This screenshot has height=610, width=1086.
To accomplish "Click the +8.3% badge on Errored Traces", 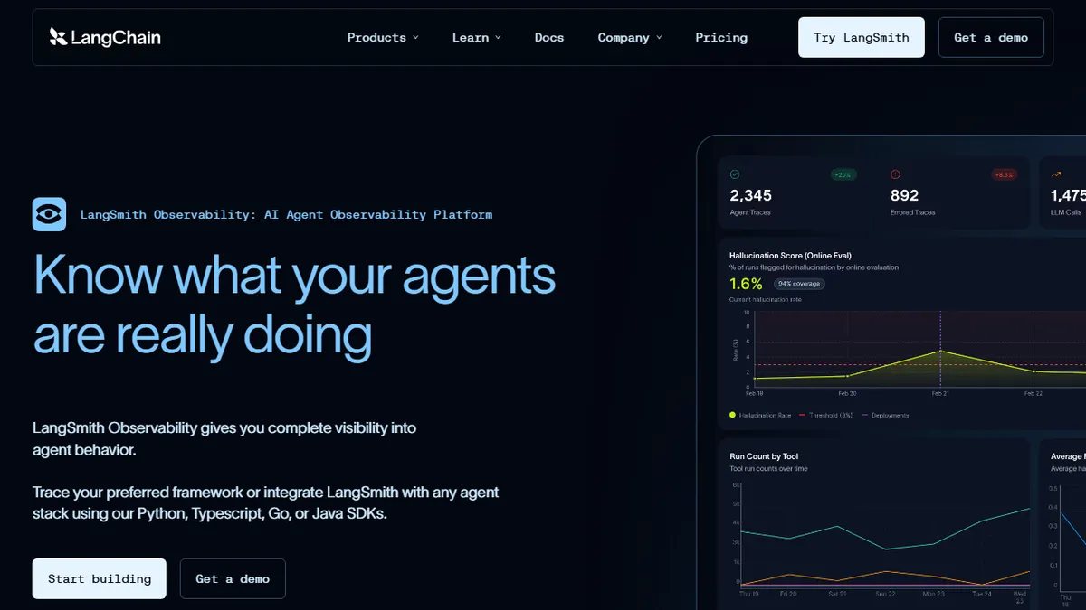I will coord(1004,174).
